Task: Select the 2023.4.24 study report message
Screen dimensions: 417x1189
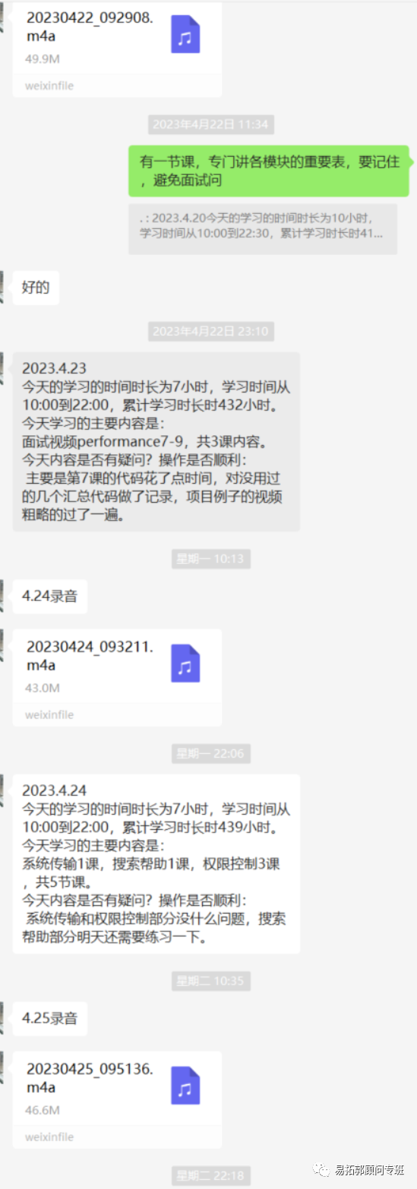Action: [x=156, y=864]
